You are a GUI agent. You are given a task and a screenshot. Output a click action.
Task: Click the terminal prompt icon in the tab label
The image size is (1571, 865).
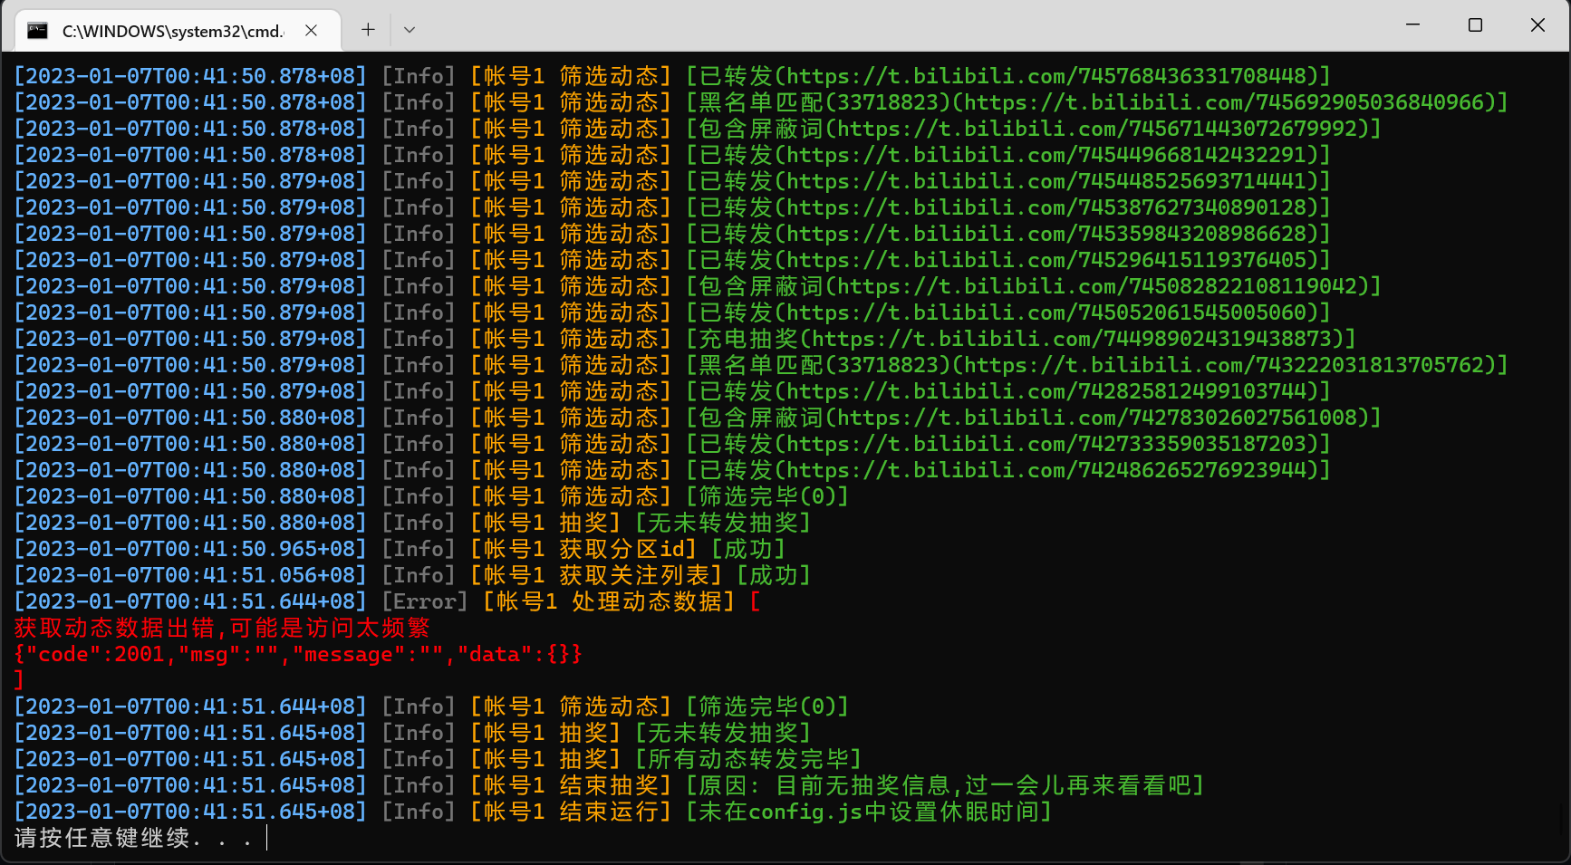[x=36, y=29]
